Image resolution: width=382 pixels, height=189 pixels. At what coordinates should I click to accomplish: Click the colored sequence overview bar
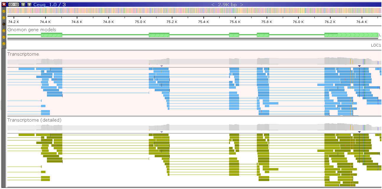coord(192,11)
